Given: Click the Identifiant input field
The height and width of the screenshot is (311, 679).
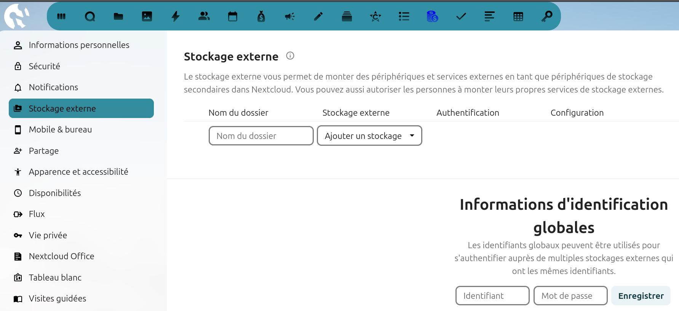Looking at the screenshot, I should 492,296.
